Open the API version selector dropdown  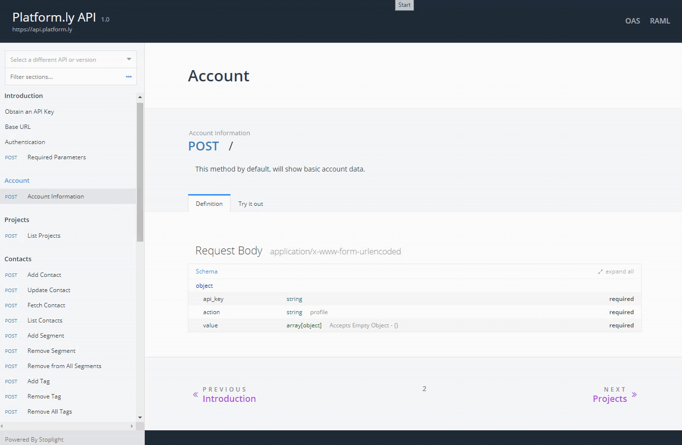pos(71,59)
